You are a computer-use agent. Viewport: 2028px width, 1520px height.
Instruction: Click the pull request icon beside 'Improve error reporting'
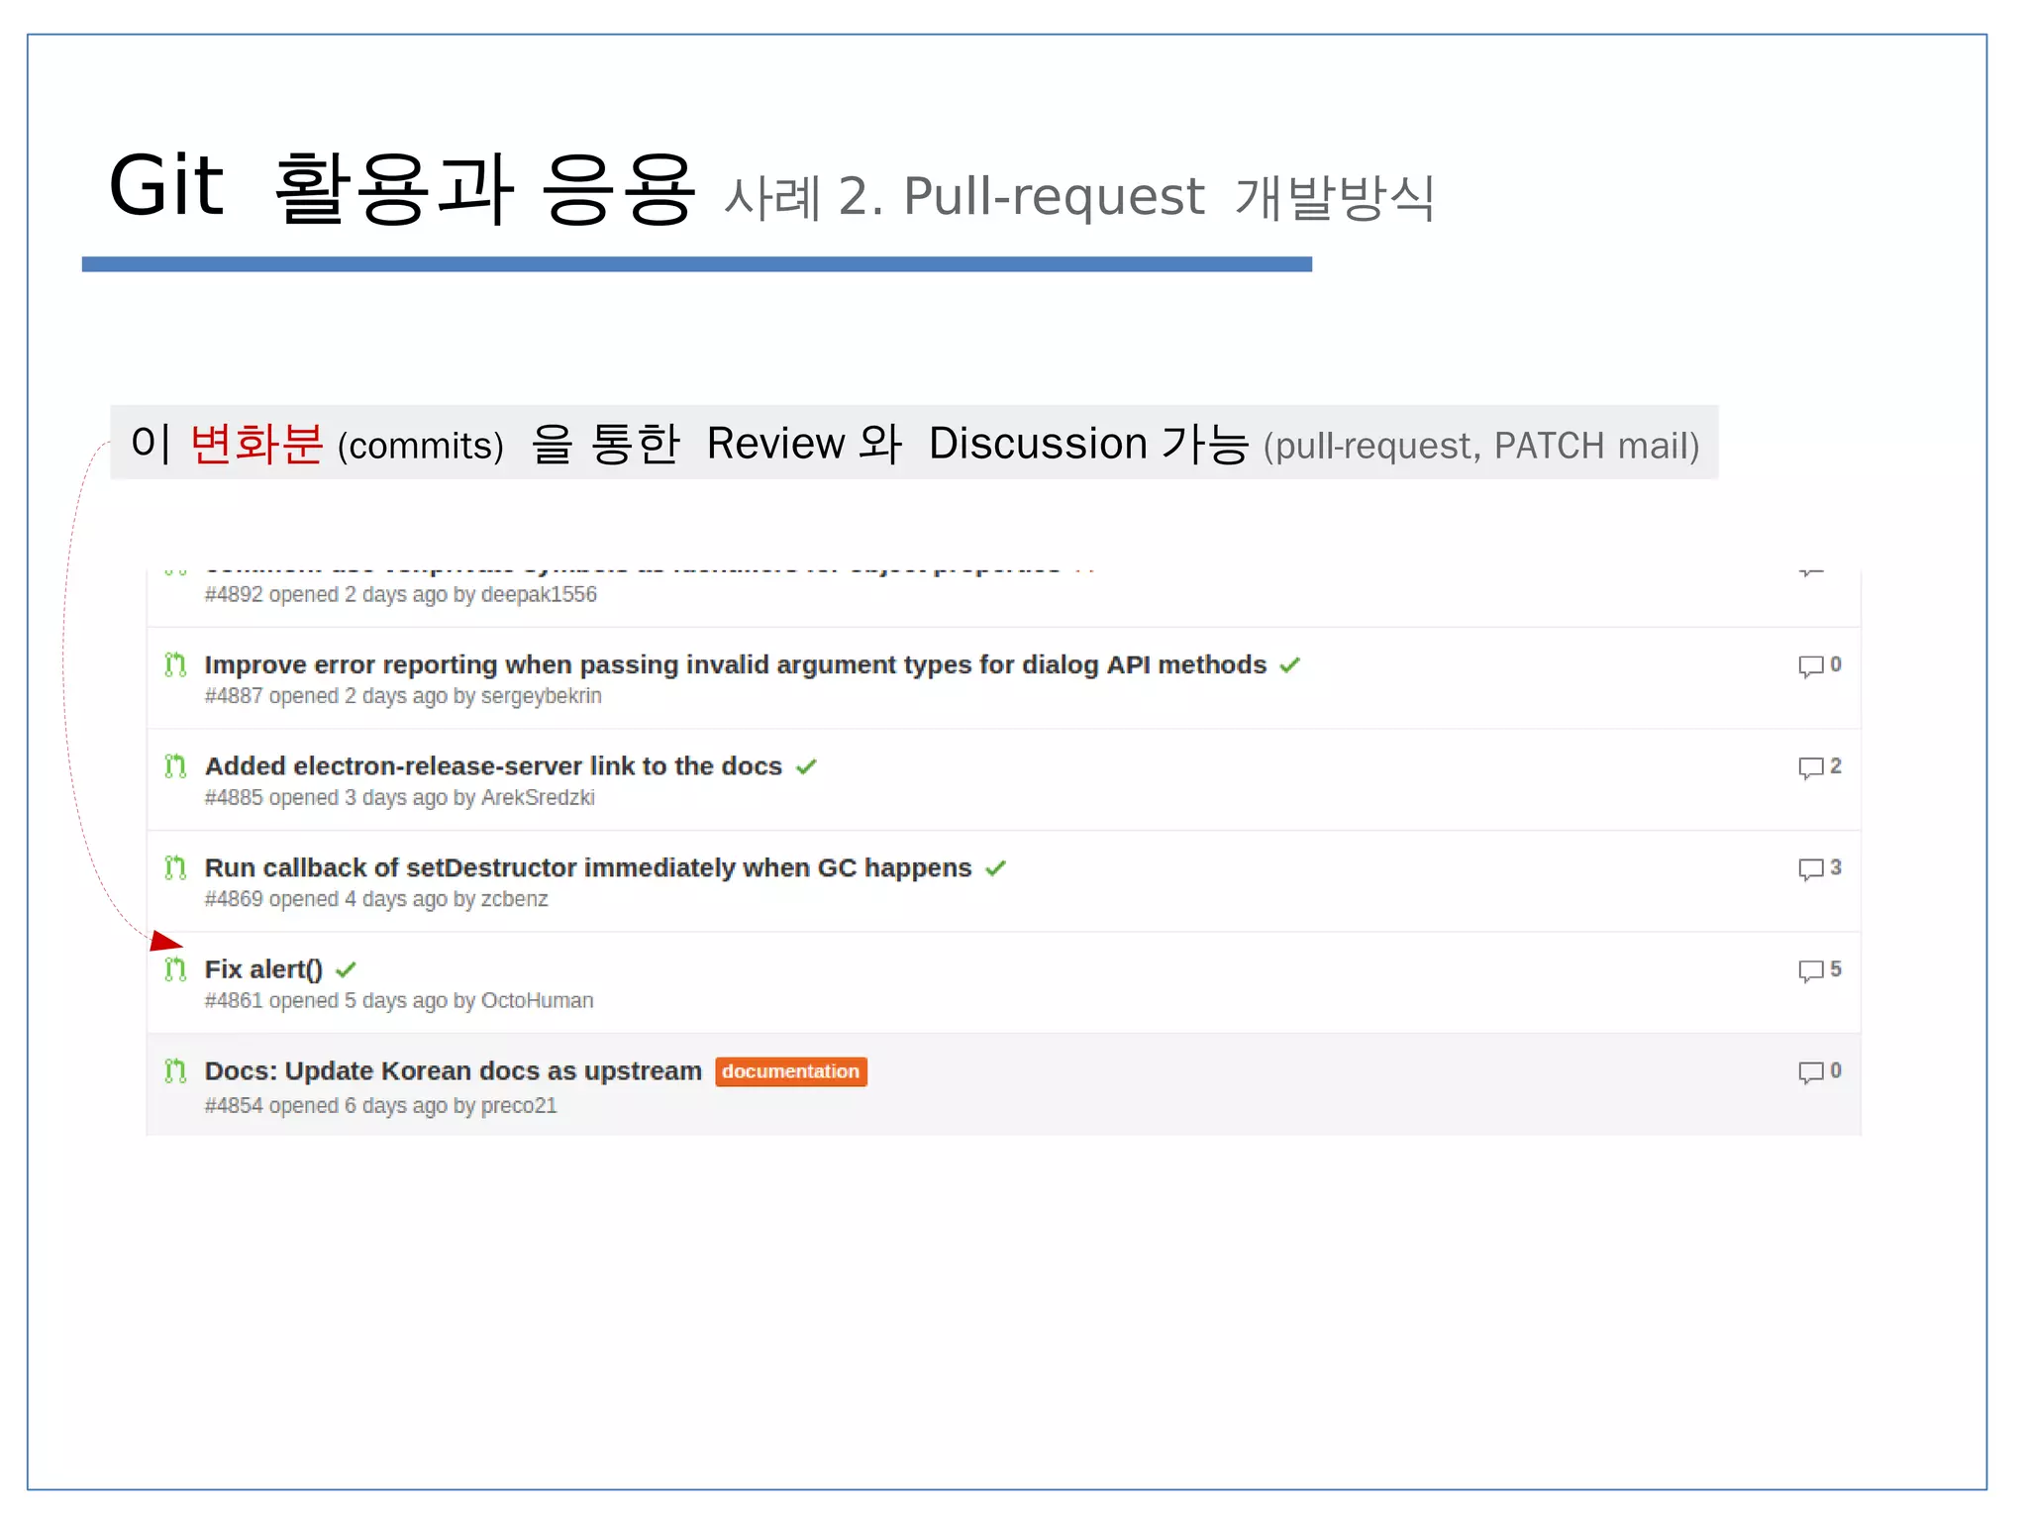pyautogui.click(x=175, y=664)
